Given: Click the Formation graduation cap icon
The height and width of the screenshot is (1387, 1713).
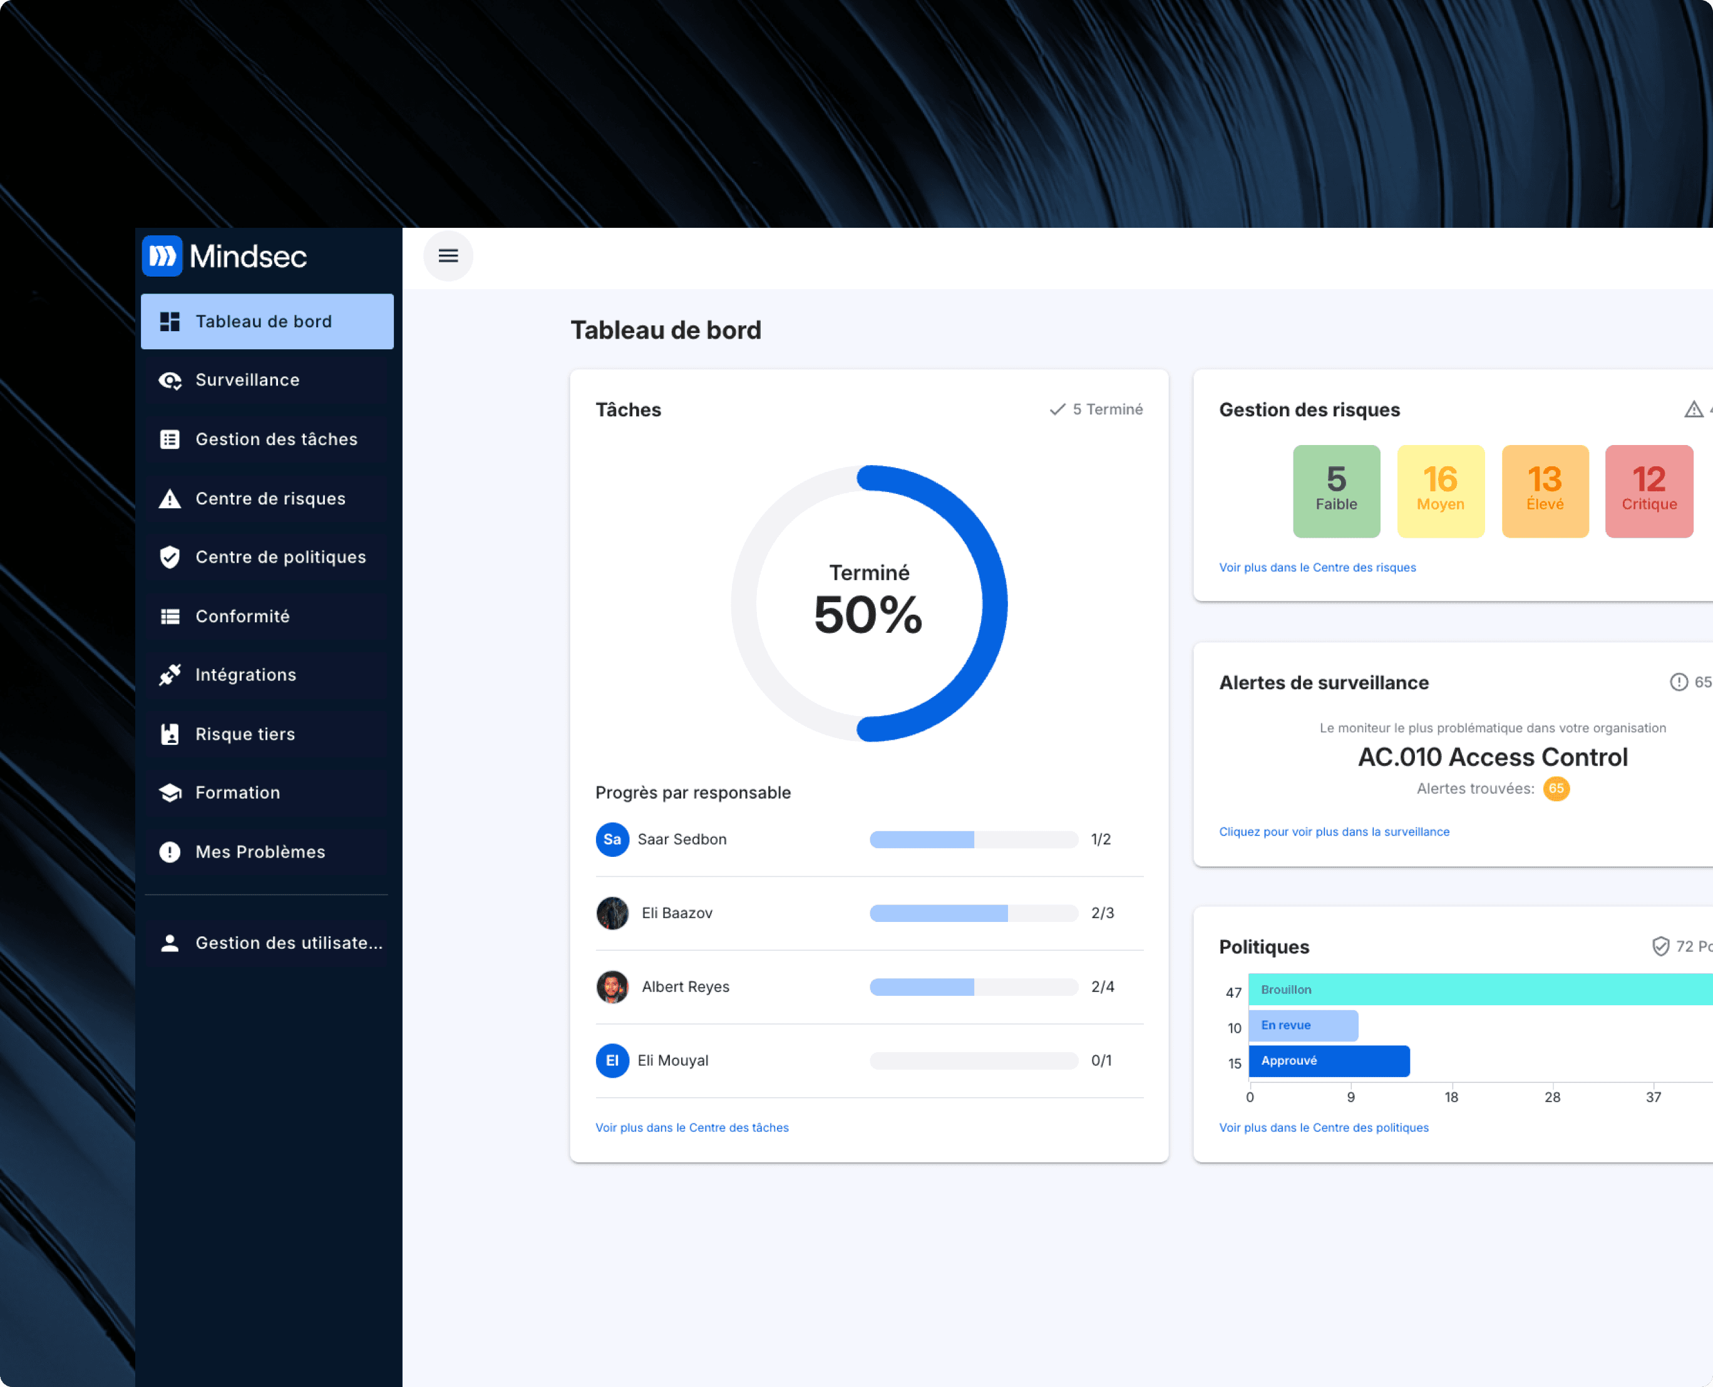Looking at the screenshot, I should point(170,792).
